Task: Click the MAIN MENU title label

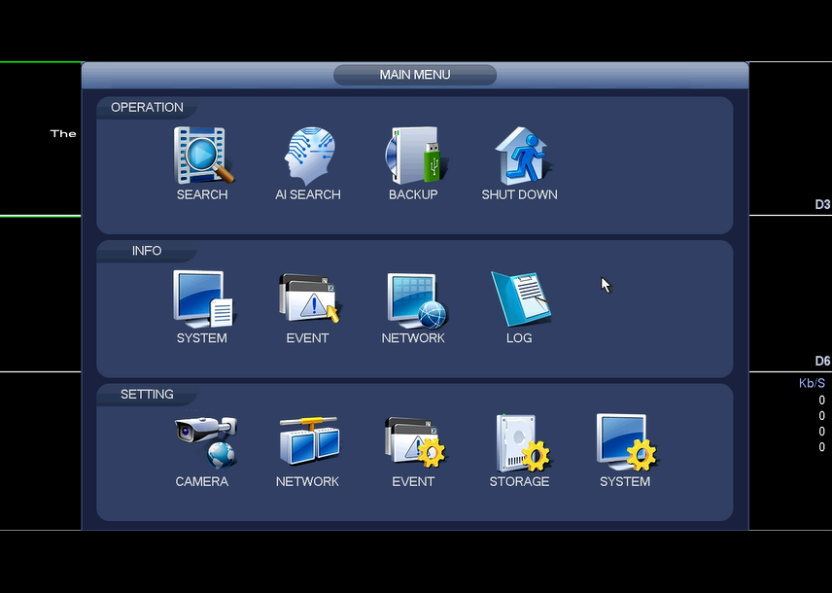Action: (415, 75)
